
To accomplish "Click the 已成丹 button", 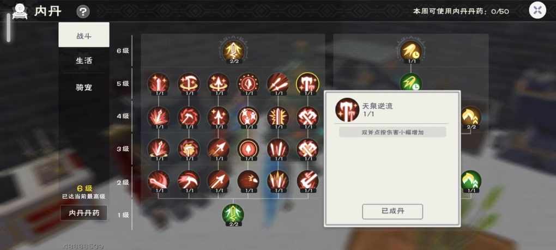I will [392, 211].
